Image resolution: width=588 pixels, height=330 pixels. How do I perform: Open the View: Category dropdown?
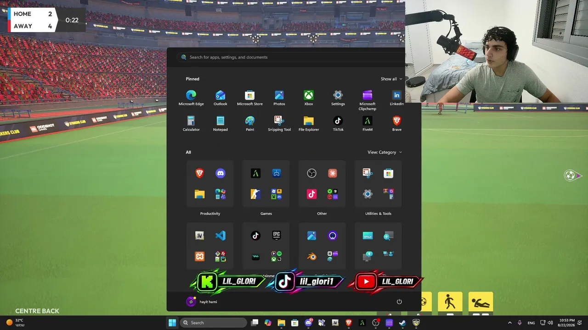coord(384,152)
